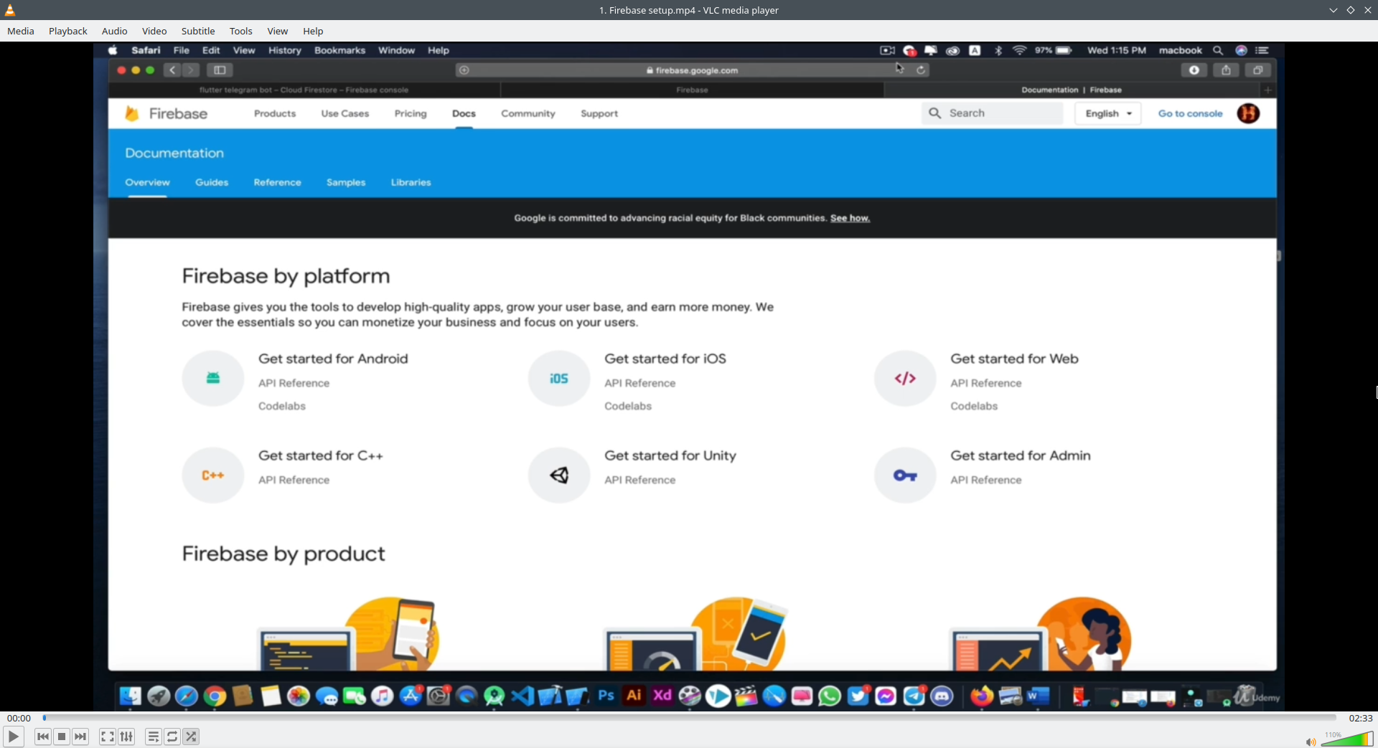Image resolution: width=1378 pixels, height=748 pixels.
Task: Open the VLC Playback menu
Action: tap(68, 31)
